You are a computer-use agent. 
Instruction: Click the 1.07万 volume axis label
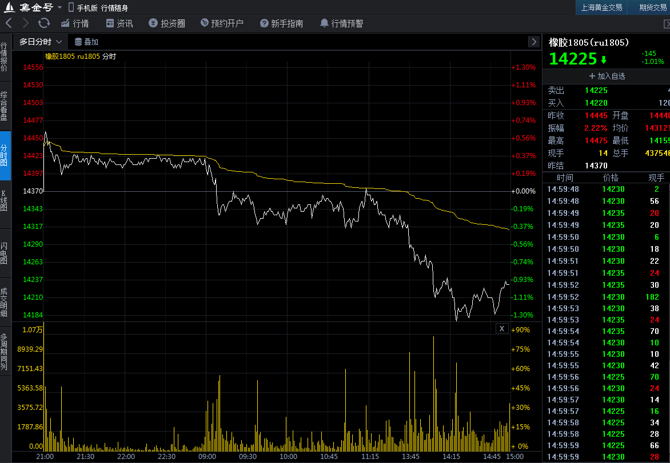pyautogui.click(x=33, y=330)
